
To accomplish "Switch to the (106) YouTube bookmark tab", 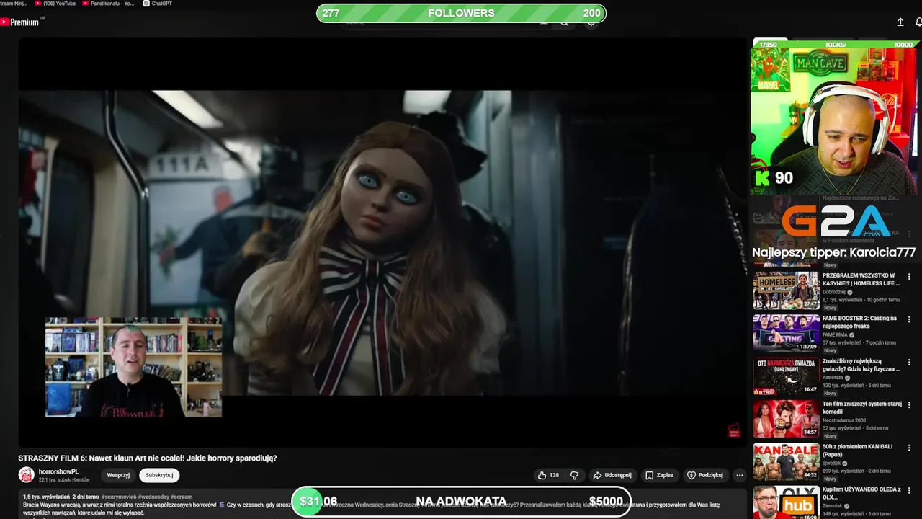I will pos(55,4).
